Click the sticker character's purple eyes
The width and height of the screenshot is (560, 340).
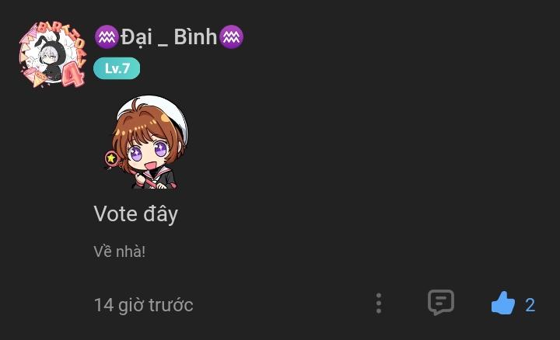(149, 151)
